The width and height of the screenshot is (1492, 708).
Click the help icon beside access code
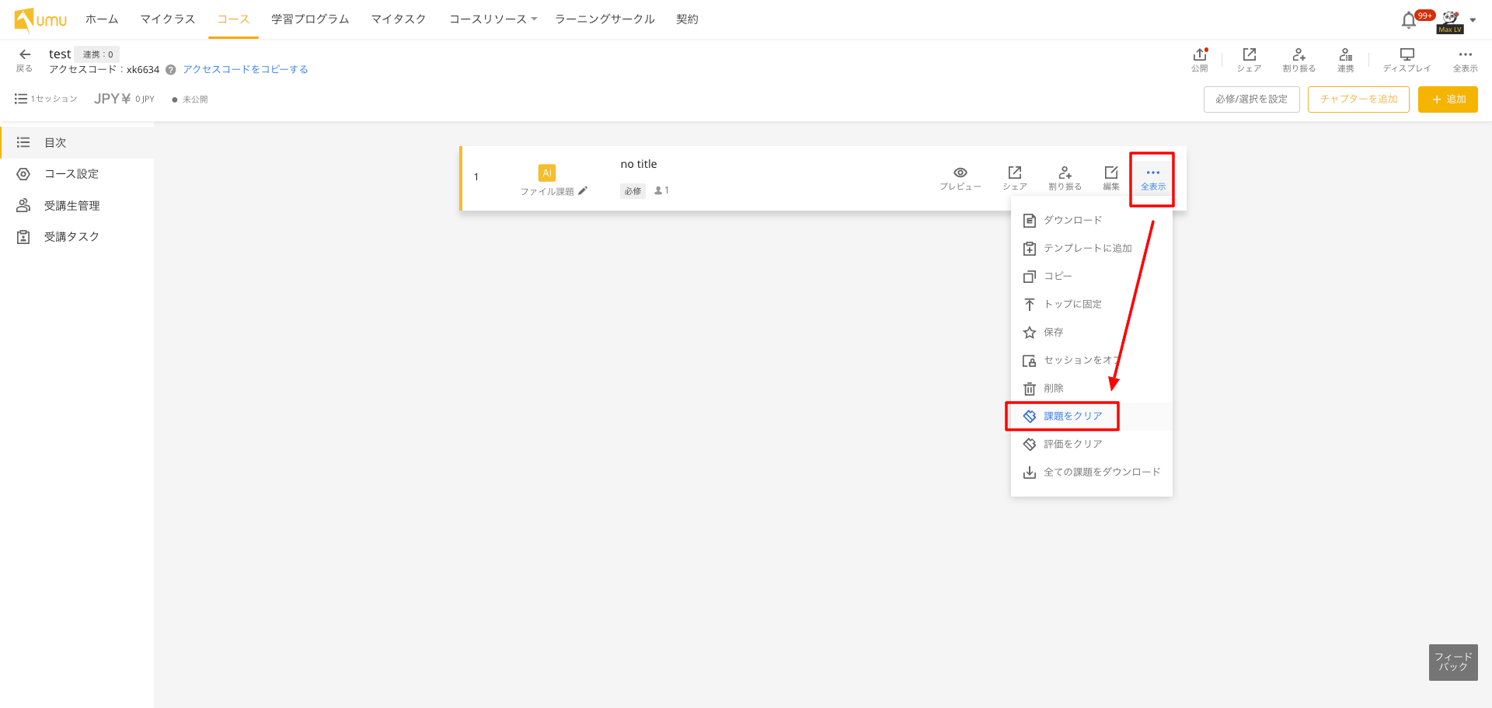[x=171, y=70]
